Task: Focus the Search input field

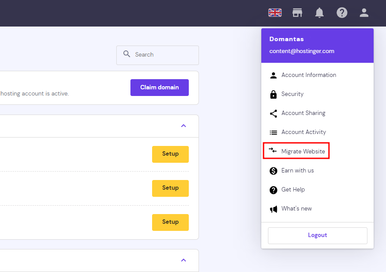Action: click(157, 55)
